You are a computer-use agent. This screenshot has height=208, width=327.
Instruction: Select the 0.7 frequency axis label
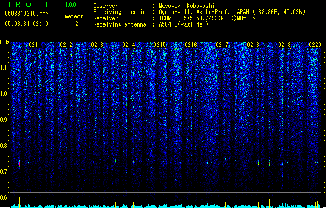coord(4,172)
